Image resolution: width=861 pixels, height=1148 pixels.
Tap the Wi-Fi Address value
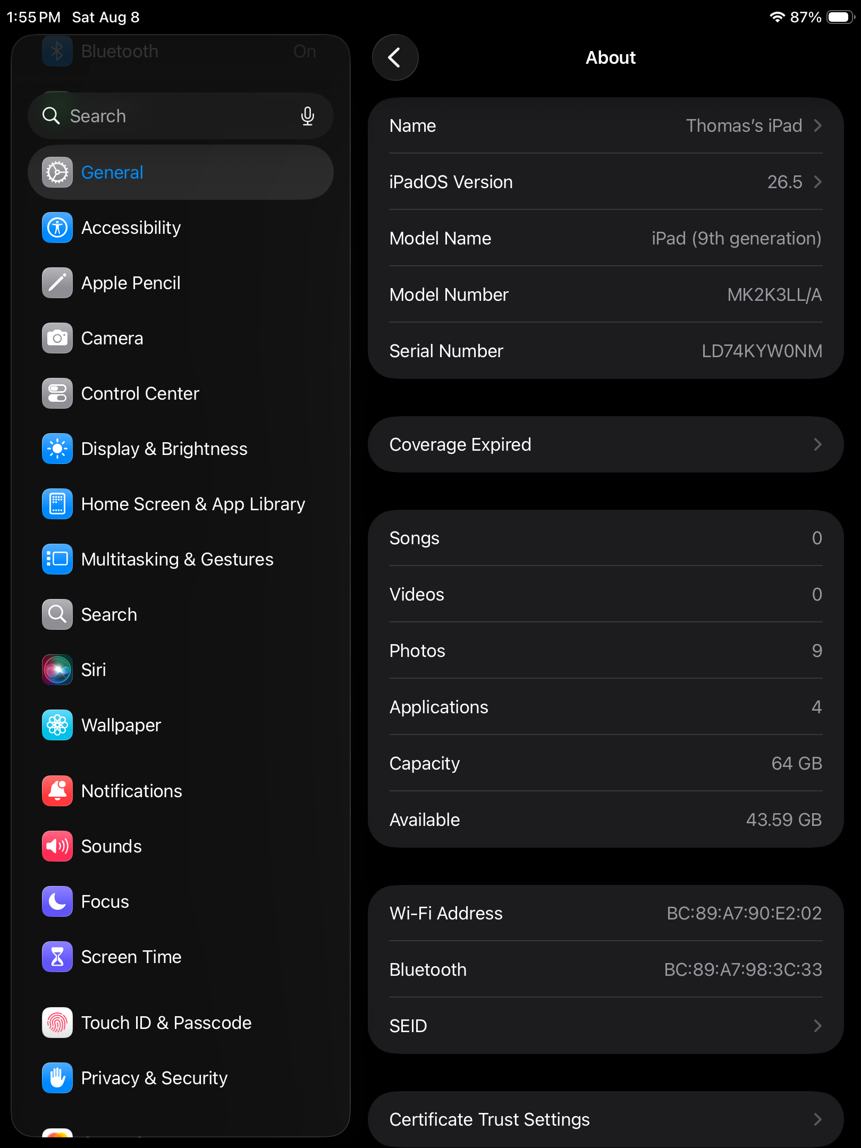click(x=745, y=913)
